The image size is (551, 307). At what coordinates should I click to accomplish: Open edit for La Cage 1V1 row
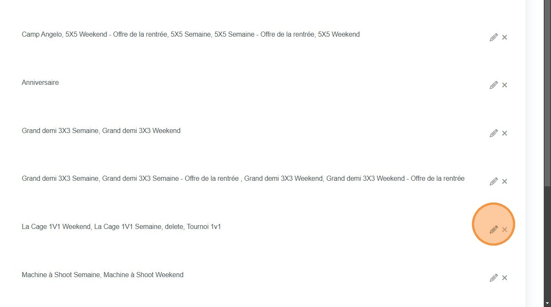(x=493, y=230)
